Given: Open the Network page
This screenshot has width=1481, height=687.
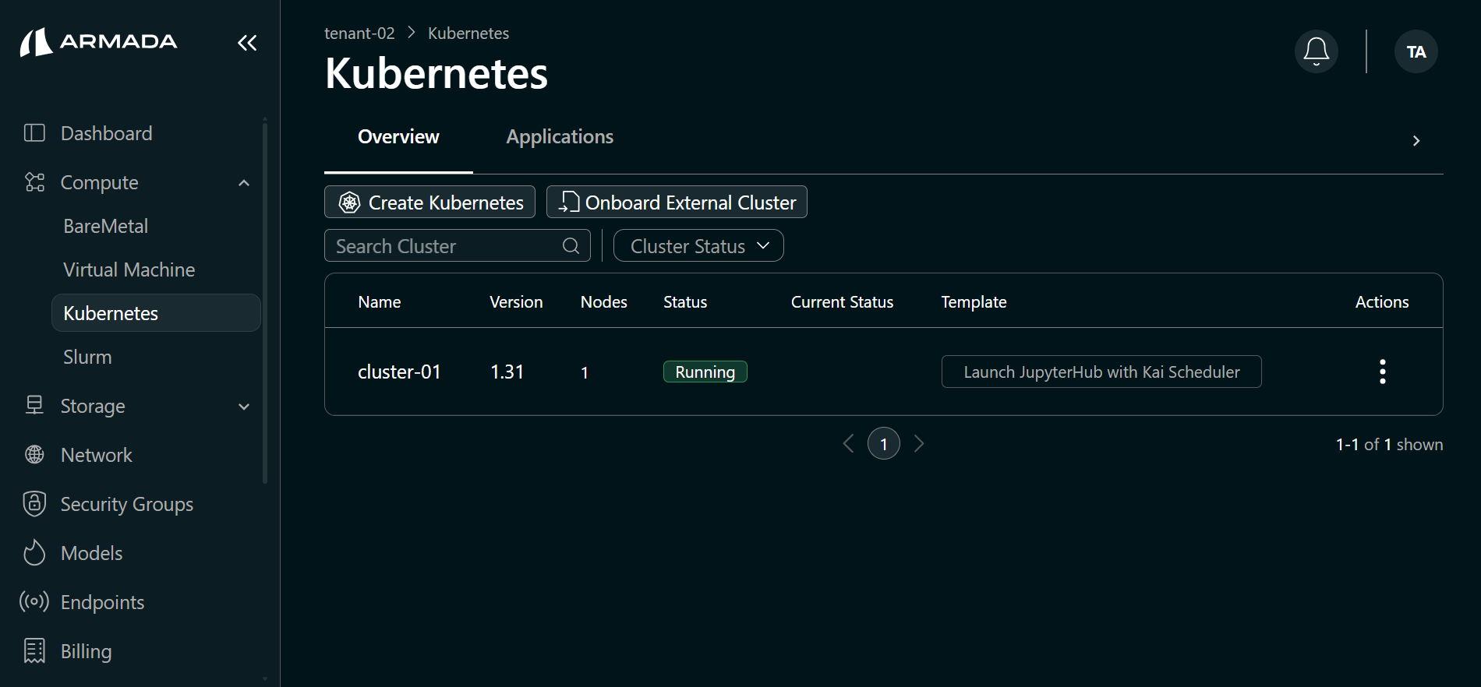Looking at the screenshot, I should pos(97,455).
